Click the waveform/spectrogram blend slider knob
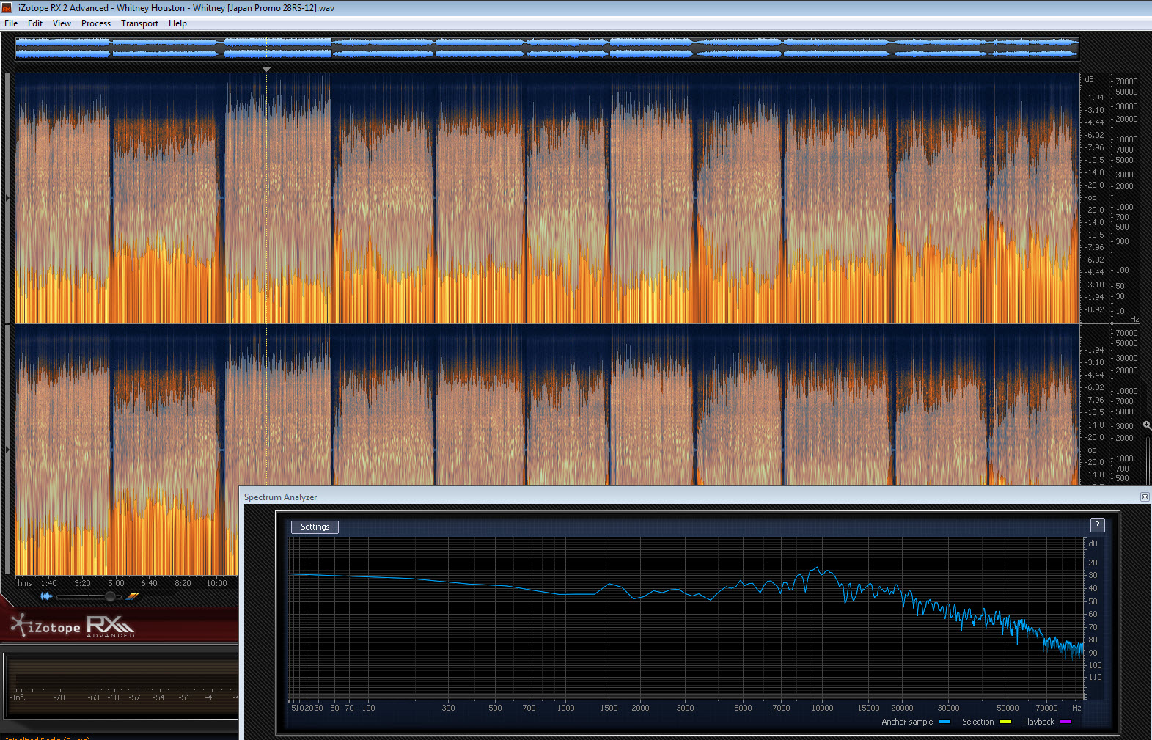1152x740 pixels. (x=110, y=596)
